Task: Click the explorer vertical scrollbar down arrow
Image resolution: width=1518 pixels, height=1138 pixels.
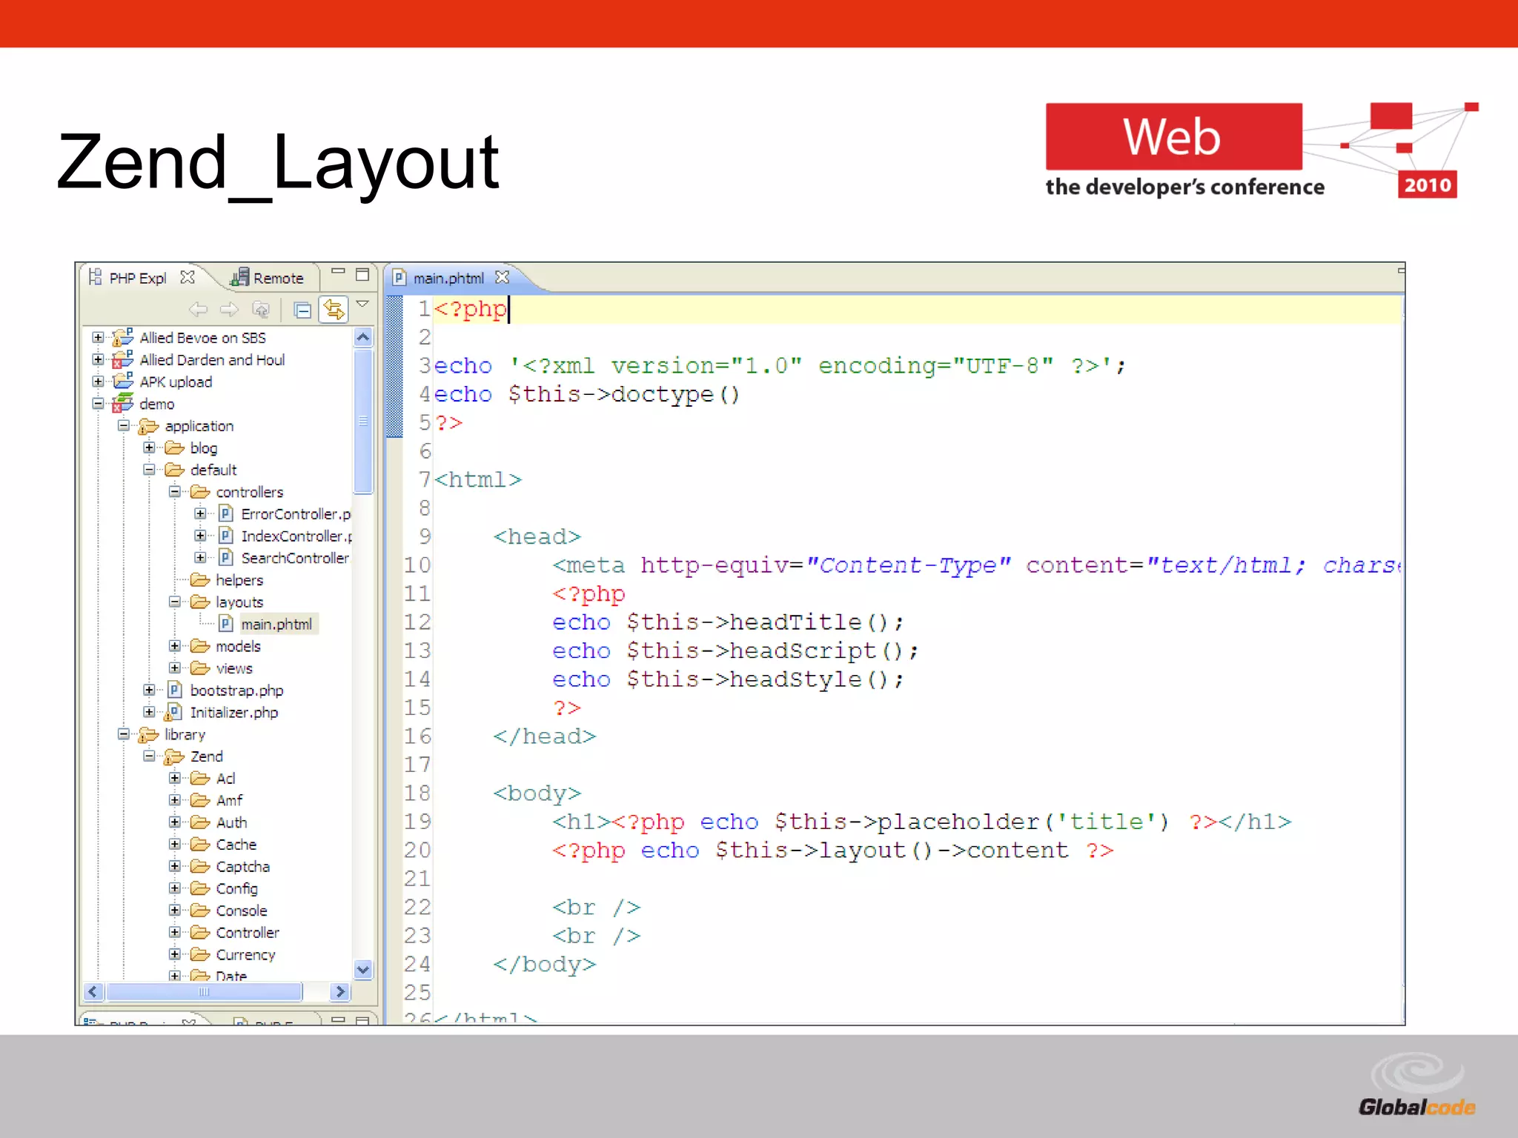Action: pyautogui.click(x=363, y=969)
